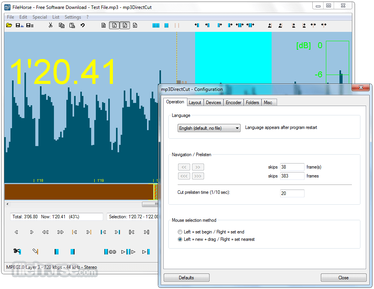The image size is (374, 289).
Task: Click the cyan selection region in waveform
Action: (233, 57)
